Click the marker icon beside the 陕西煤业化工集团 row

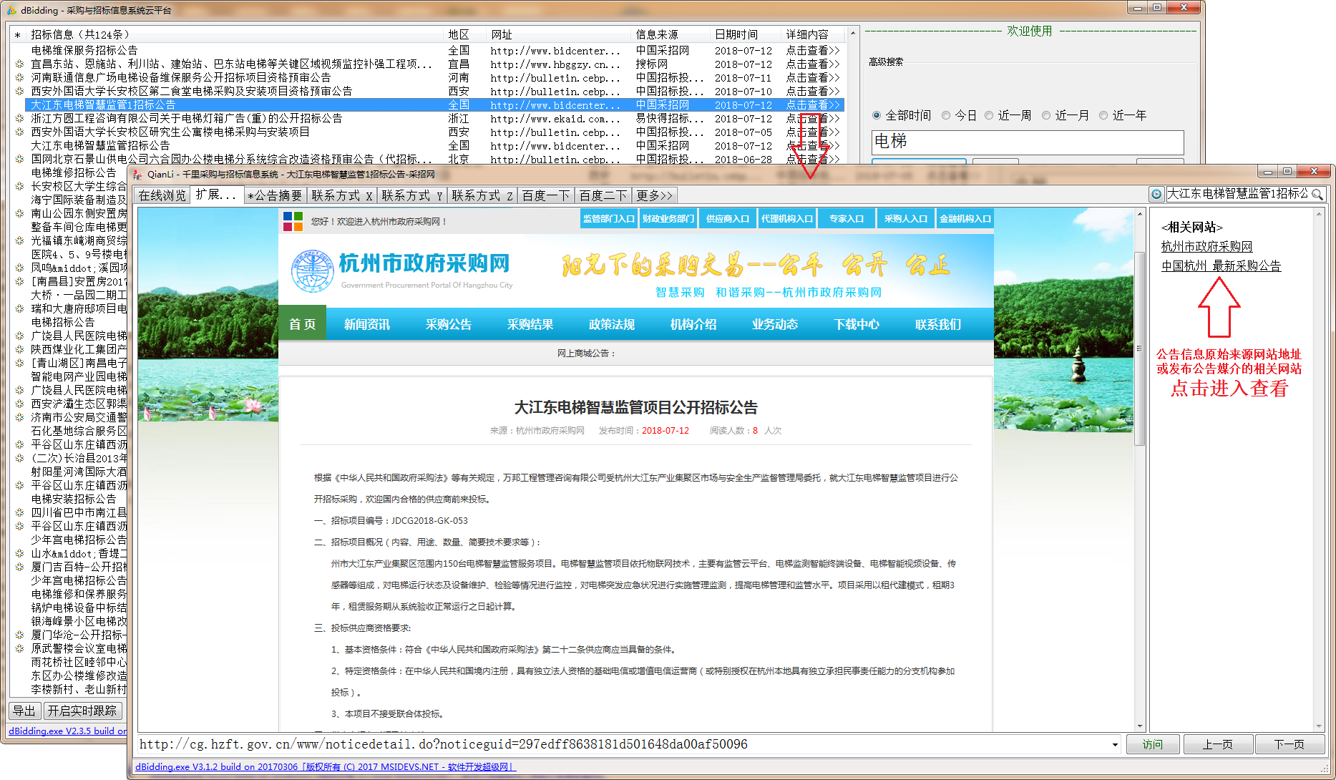tap(19, 350)
